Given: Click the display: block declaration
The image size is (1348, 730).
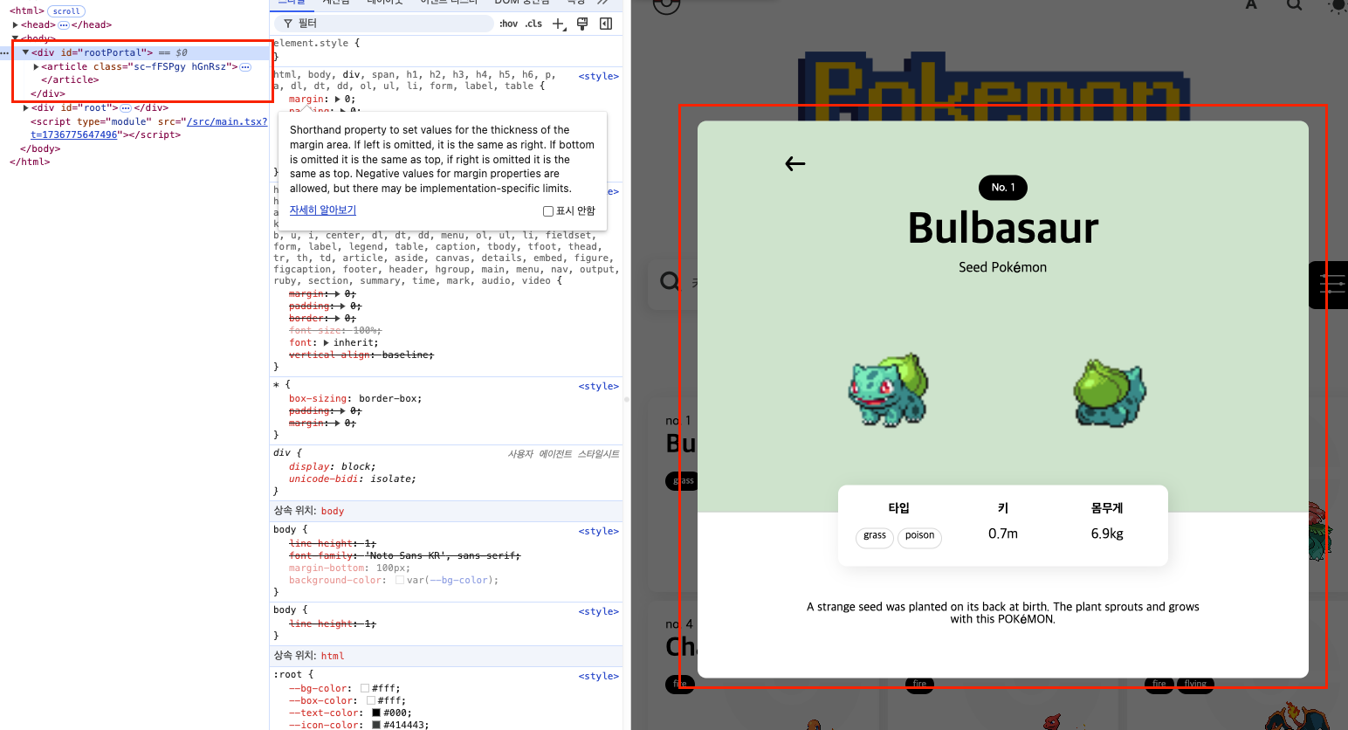Looking at the screenshot, I should click(333, 467).
